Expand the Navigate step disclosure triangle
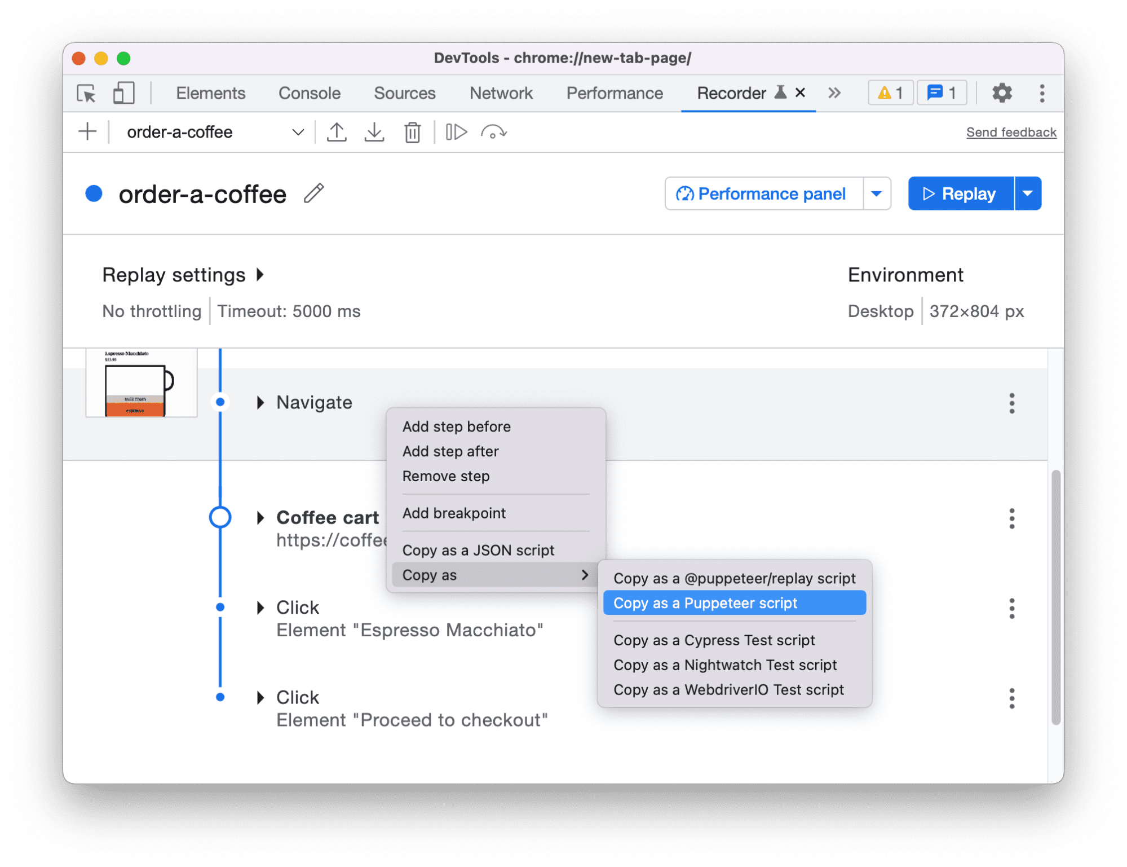The width and height of the screenshot is (1127, 867). (261, 402)
